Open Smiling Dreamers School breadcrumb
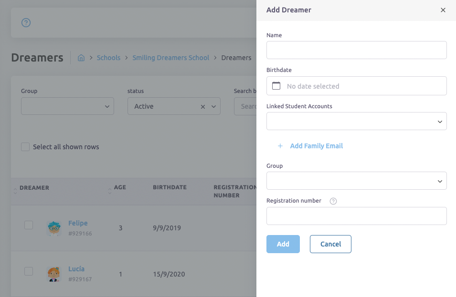Screen dimensions: 456x297 pyautogui.click(x=170, y=58)
